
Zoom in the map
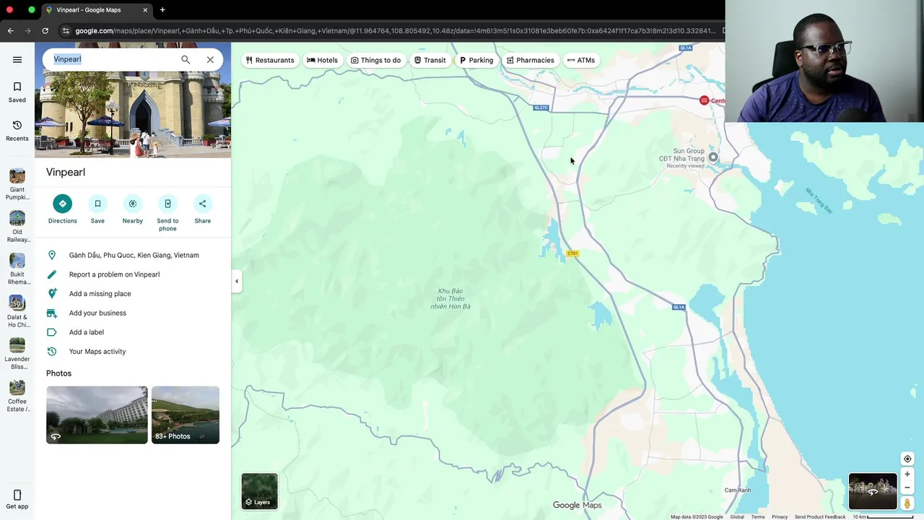click(907, 474)
